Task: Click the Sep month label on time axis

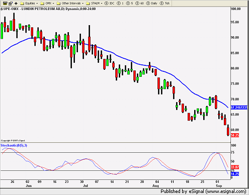Action: click(219, 185)
